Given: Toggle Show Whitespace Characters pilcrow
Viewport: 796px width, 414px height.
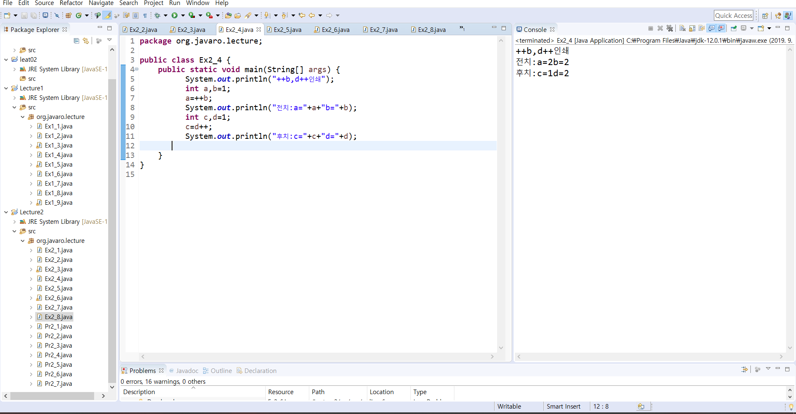Looking at the screenshot, I should 145,15.
